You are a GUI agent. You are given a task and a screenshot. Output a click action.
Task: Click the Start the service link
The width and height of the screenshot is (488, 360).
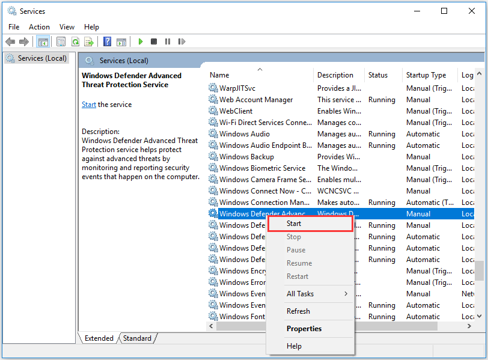88,105
